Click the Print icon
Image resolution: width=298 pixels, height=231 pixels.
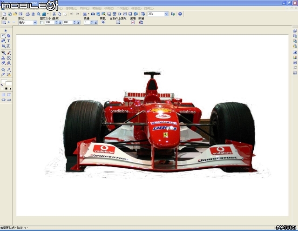point(28,14)
